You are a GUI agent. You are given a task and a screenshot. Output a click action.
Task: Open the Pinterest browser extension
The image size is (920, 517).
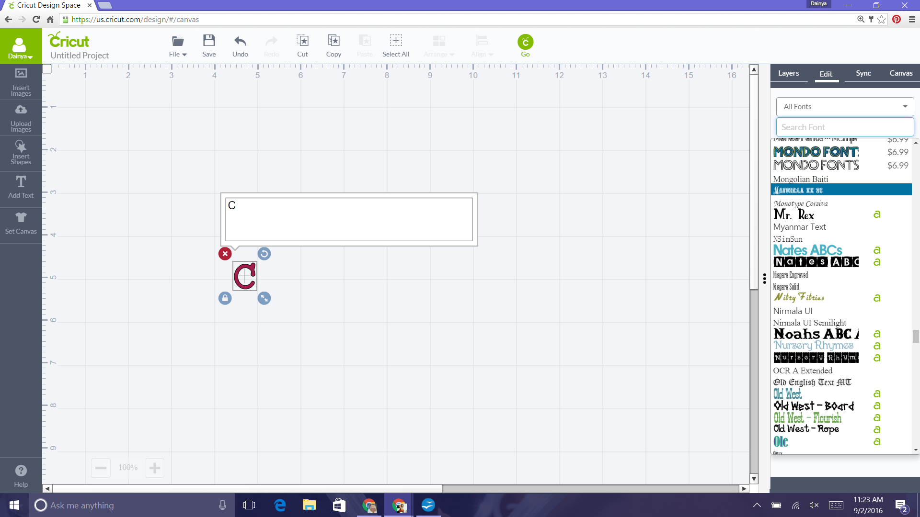point(897,19)
